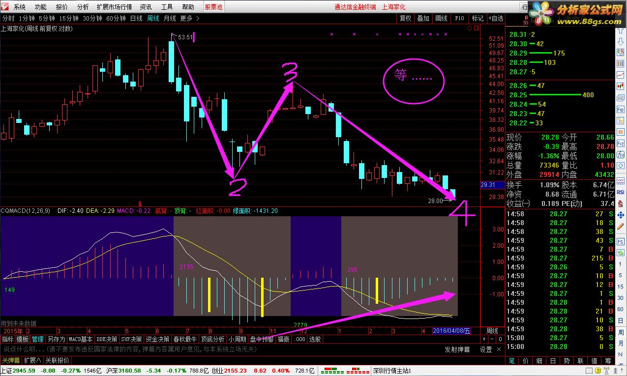Switch to the 日线 chart tab
Viewport: 627px width, 376px height.
[136, 18]
